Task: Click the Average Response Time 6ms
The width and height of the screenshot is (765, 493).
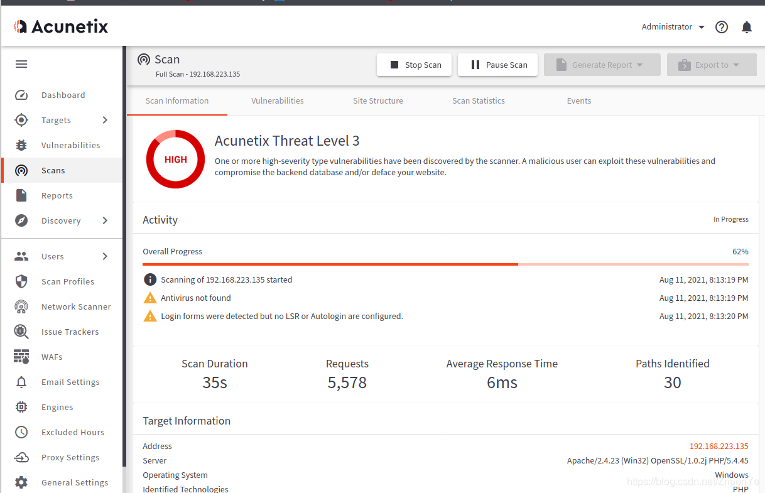Action: click(x=502, y=382)
